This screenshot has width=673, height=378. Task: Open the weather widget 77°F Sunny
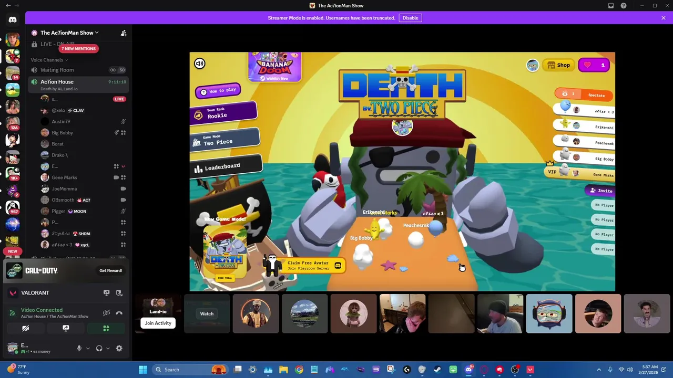point(19,370)
